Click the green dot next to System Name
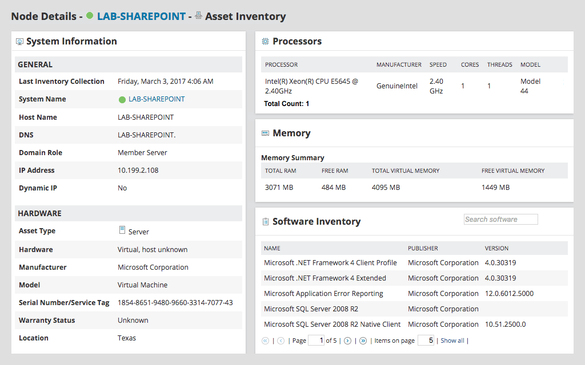The image size is (585, 365). [121, 99]
